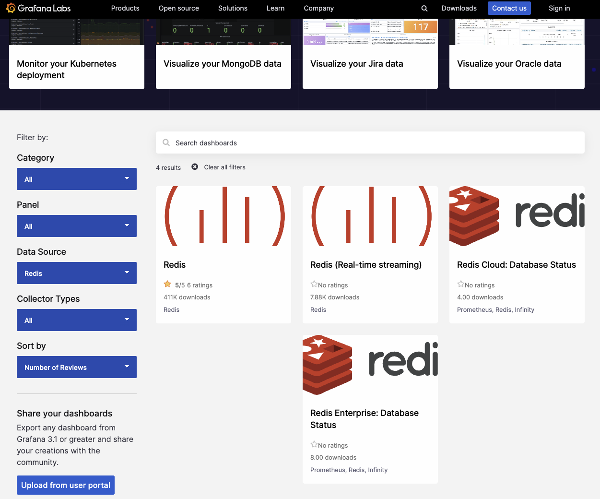
Task: Click Clear all filters
Action: pyautogui.click(x=224, y=167)
